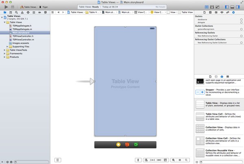Screen dimensions: 244x164
Task: Open the Media library tab
Action: (228, 77)
